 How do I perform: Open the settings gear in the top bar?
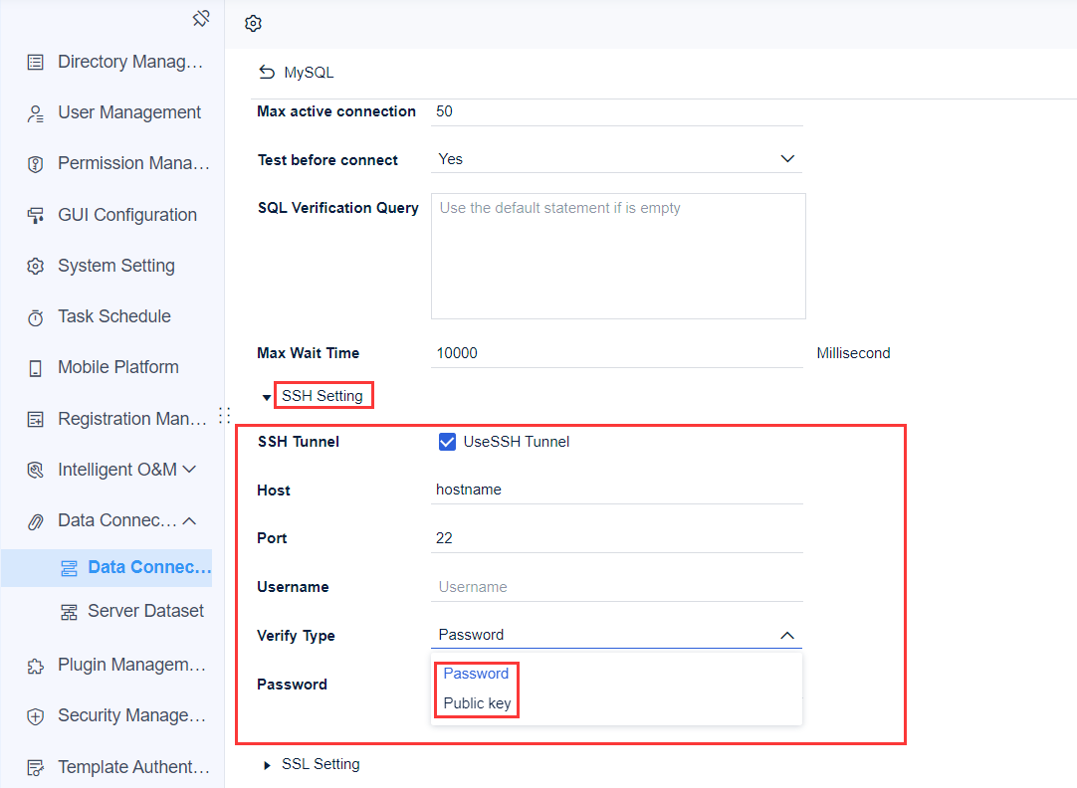pos(253,22)
